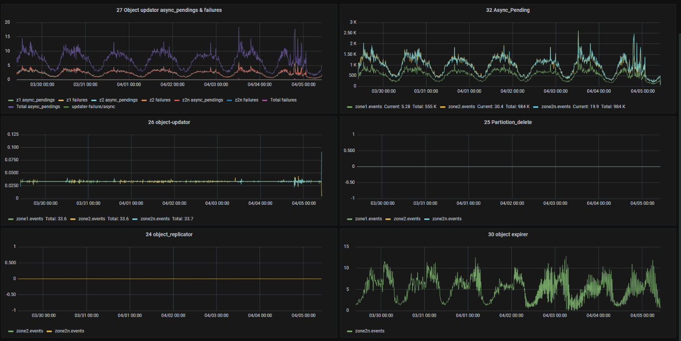Toggle the 'z2 failures' legend series
This screenshot has height=341, width=681.
tap(157, 100)
